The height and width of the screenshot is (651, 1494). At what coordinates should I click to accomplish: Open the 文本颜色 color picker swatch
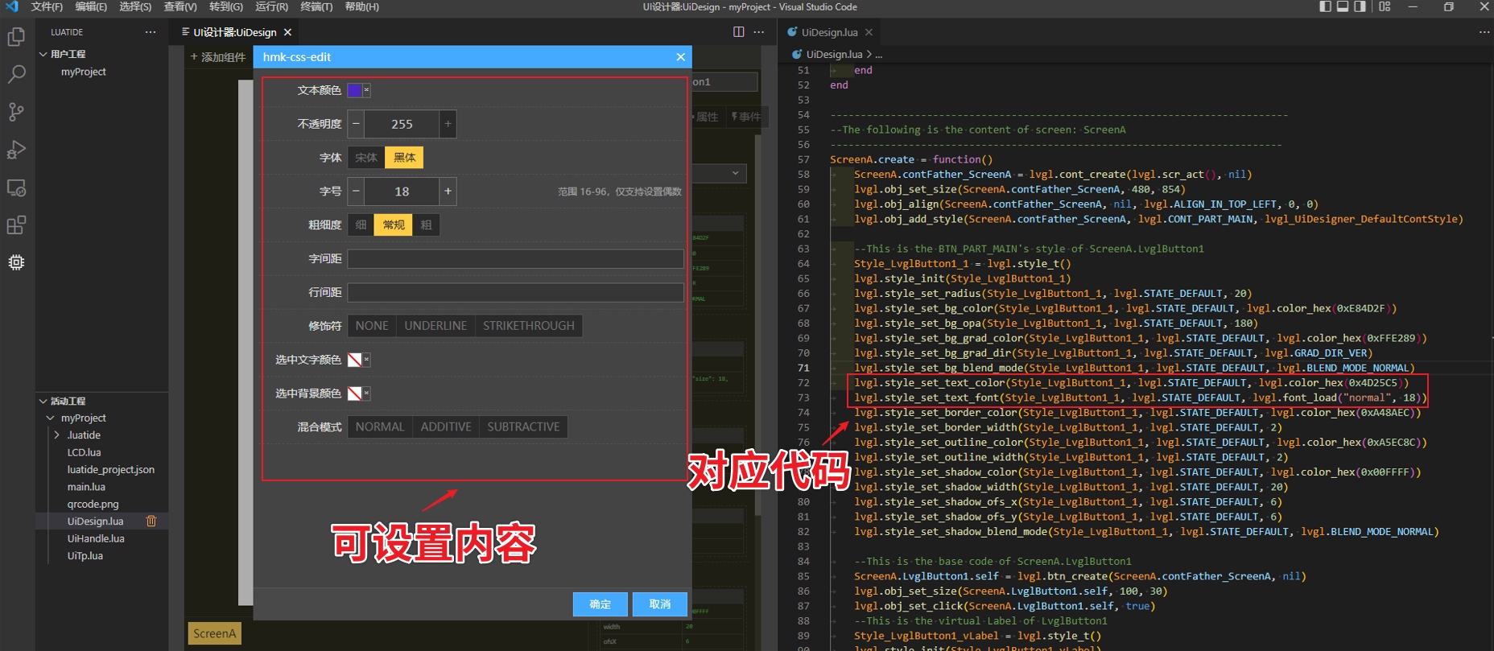tap(354, 90)
